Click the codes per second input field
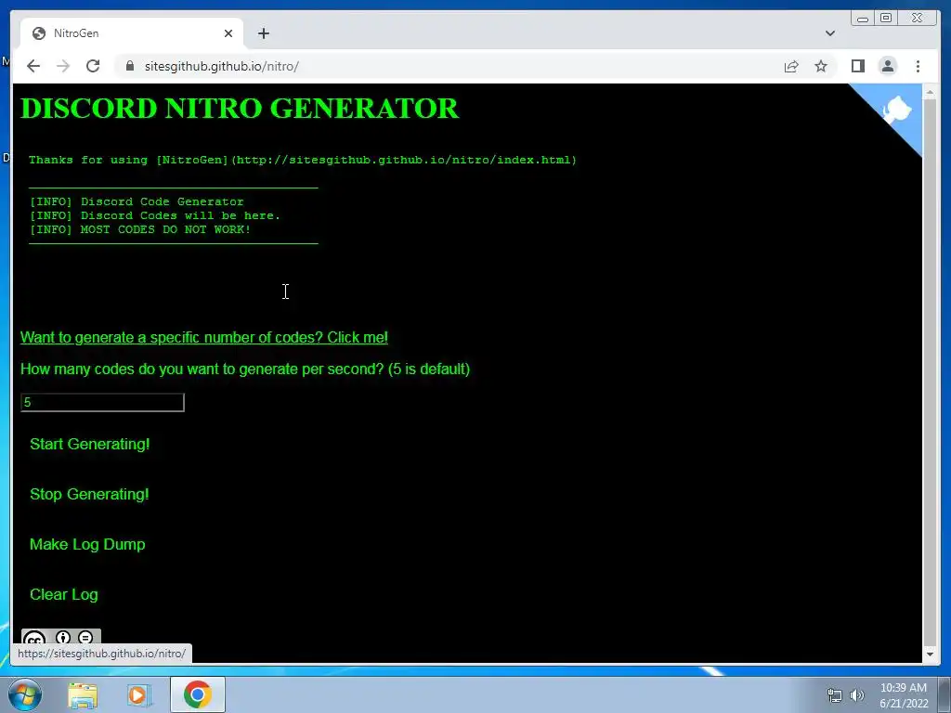The image size is (951, 713). tap(102, 403)
